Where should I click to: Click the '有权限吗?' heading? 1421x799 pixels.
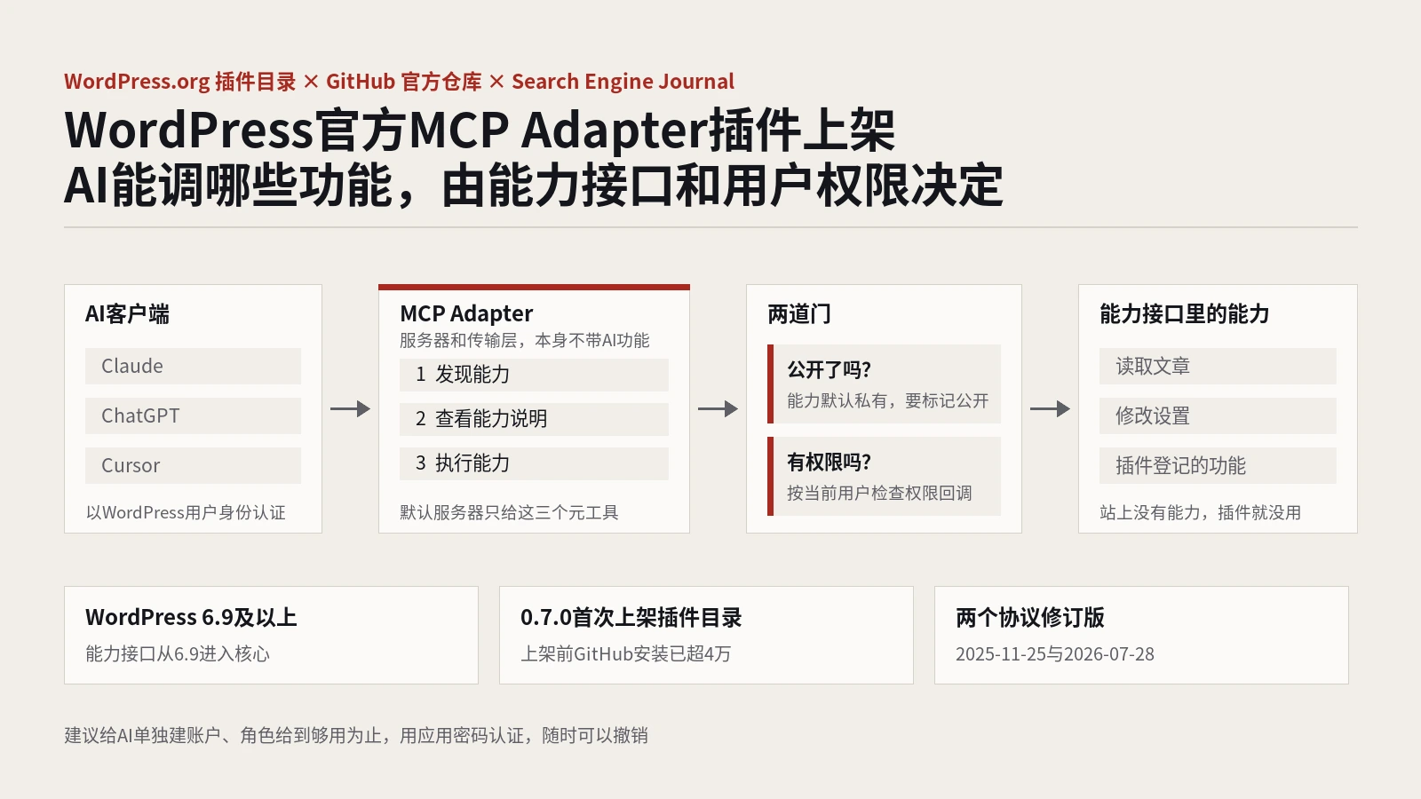click(829, 462)
